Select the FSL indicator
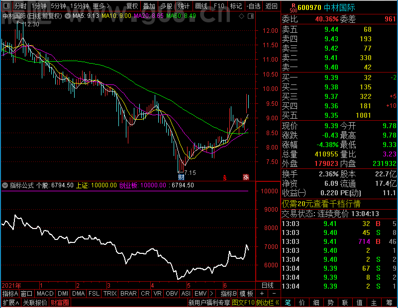The height and width of the screenshot is (308, 398). pyautogui.click(x=94, y=294)
